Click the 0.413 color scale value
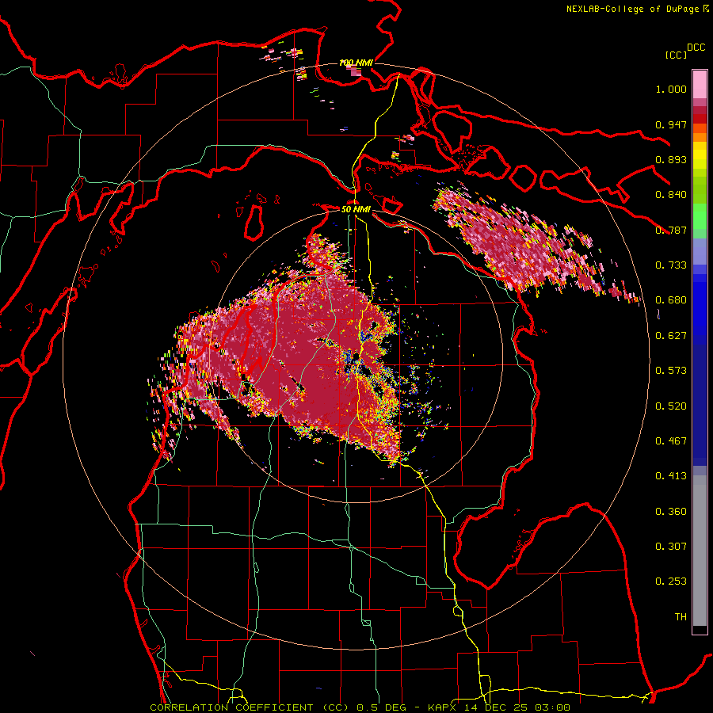This screenshot has width=713, height=713. point(671,476)
